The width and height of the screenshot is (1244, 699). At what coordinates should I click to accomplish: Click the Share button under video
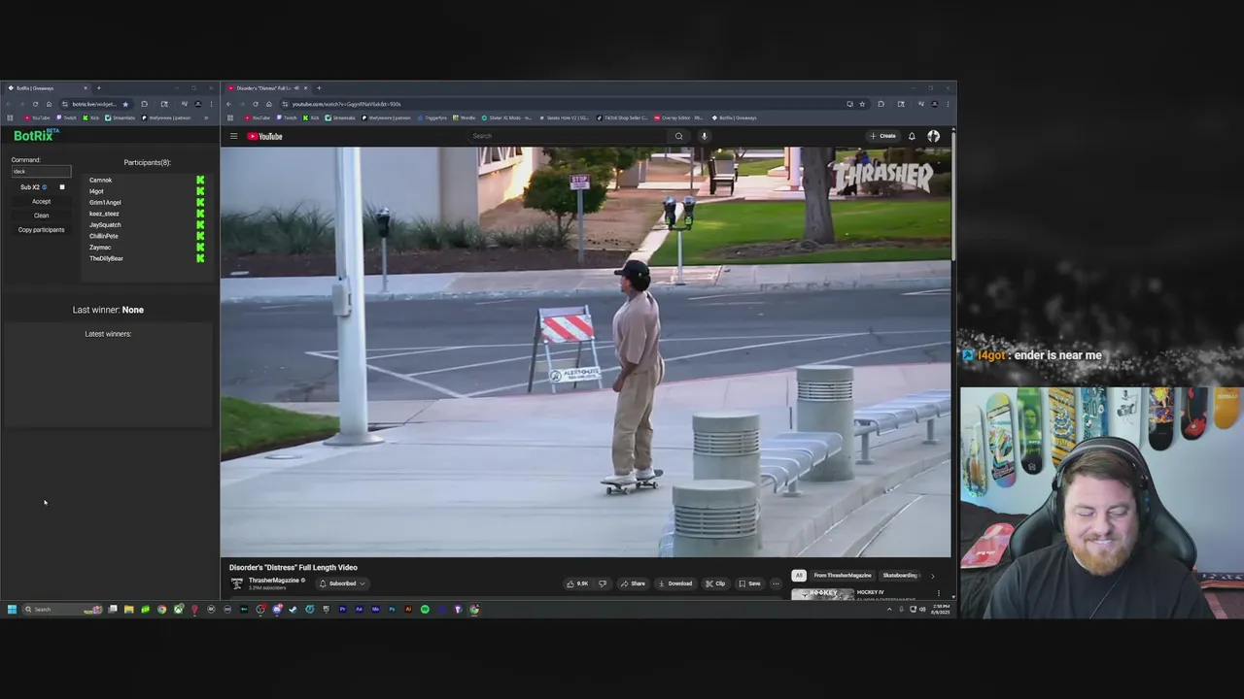point(633,583)
